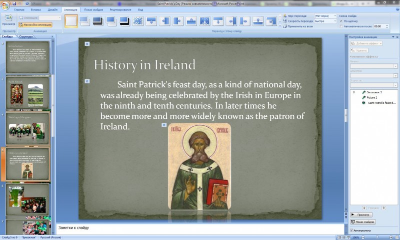Viewport: 400px width, 240px height.
Task: Toggle the AutoPreview (Автопросмотр) checkbox
Action: point(351,230)
